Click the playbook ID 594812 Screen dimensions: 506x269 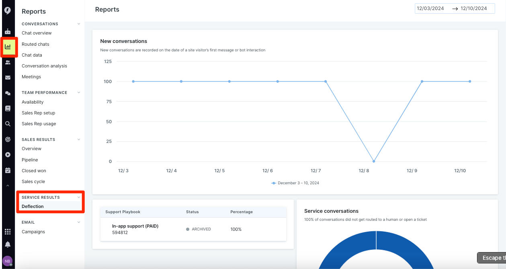tap(120, 232)
